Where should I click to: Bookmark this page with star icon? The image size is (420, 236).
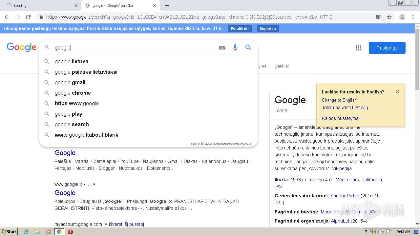click(389, 17)
